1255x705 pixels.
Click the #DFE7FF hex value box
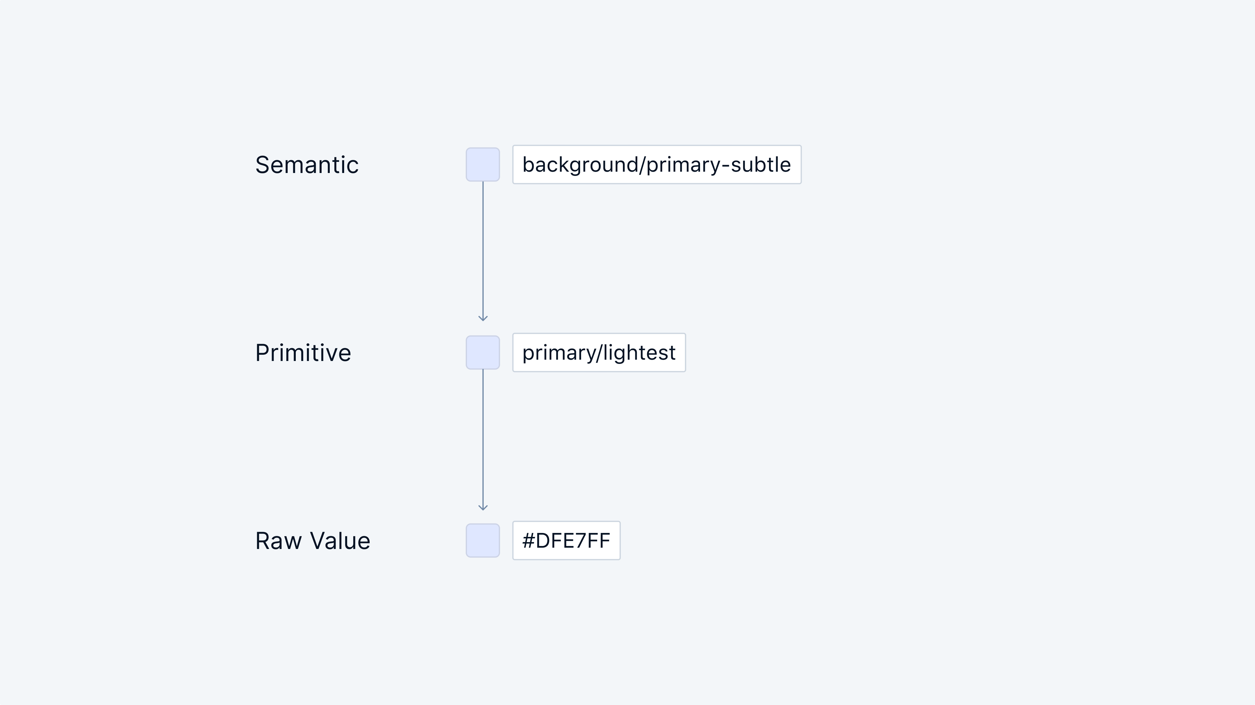[566, 540]
